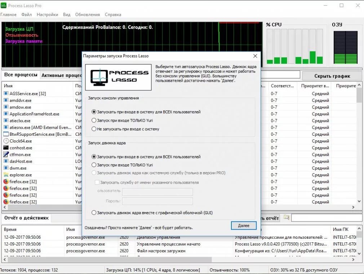Click the Скрыть график button
This screenshot has height=274, width=364.
coord(332,76)
